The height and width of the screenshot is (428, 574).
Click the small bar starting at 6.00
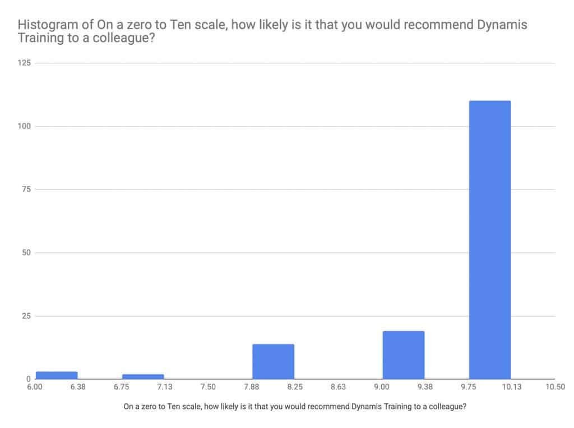57,375
